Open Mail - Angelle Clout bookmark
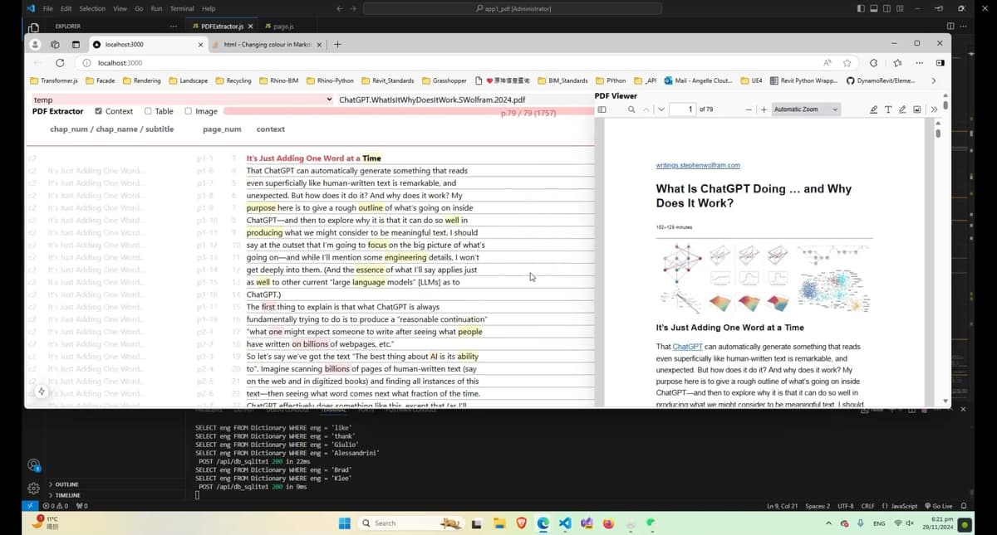The height and width of the screenshot is (535, 997). pos(698,80)
